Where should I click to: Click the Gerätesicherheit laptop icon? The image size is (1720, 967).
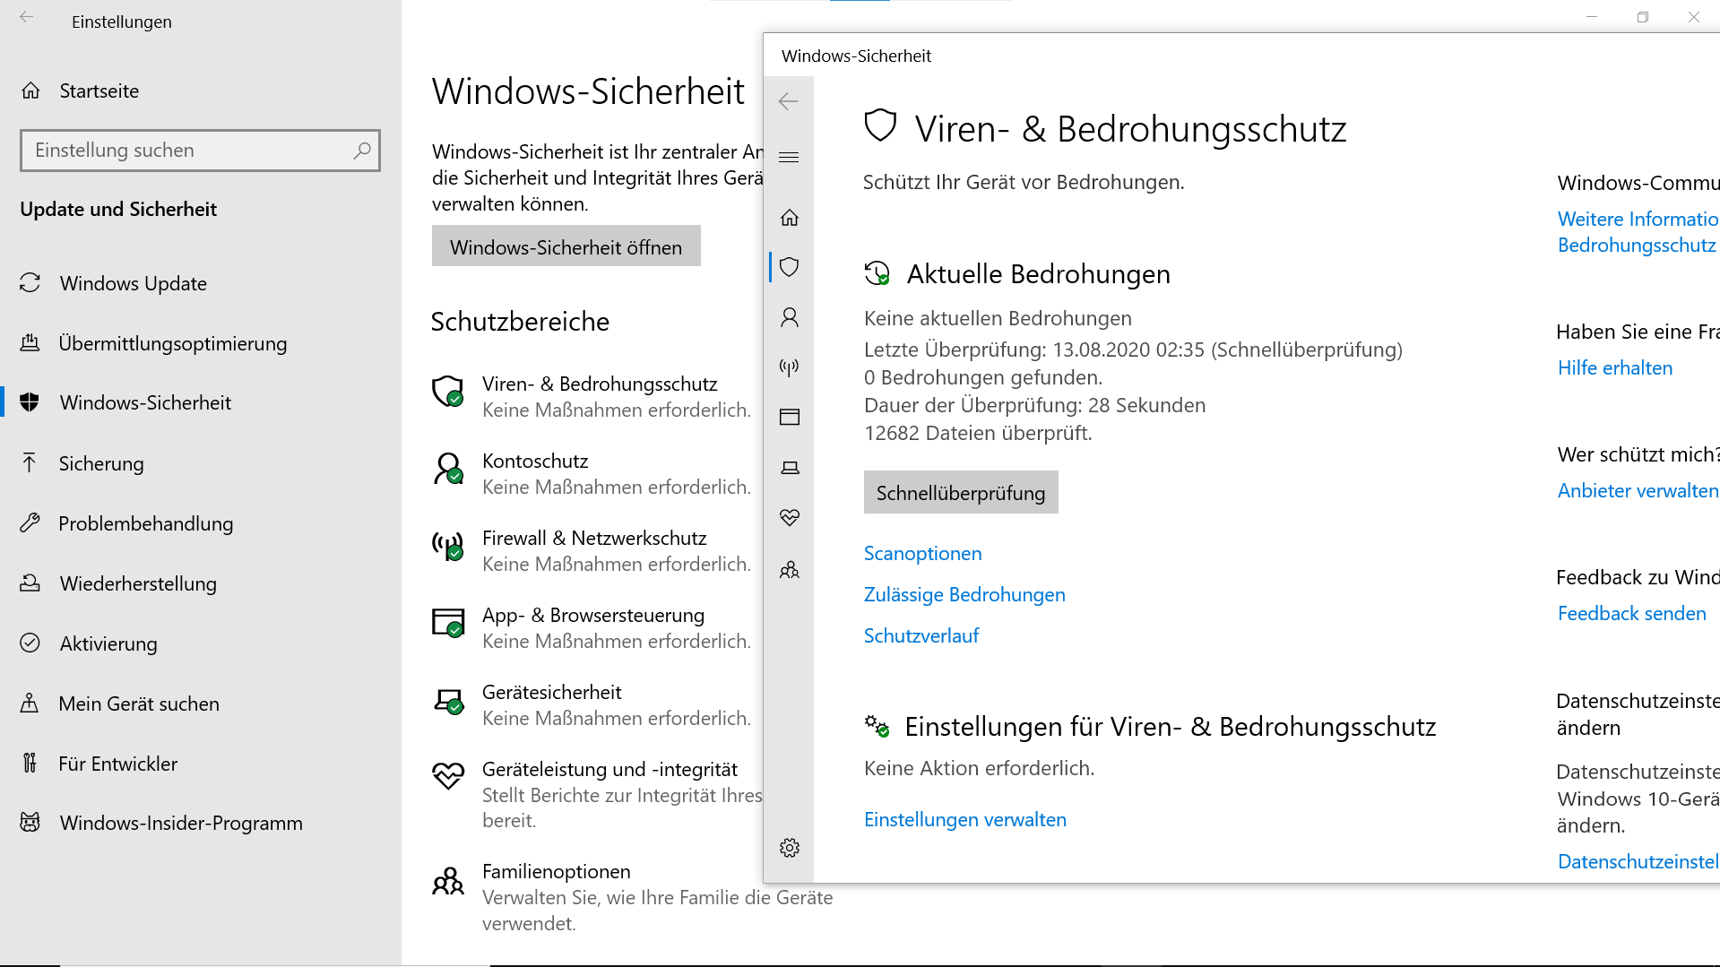click(448, 701)
